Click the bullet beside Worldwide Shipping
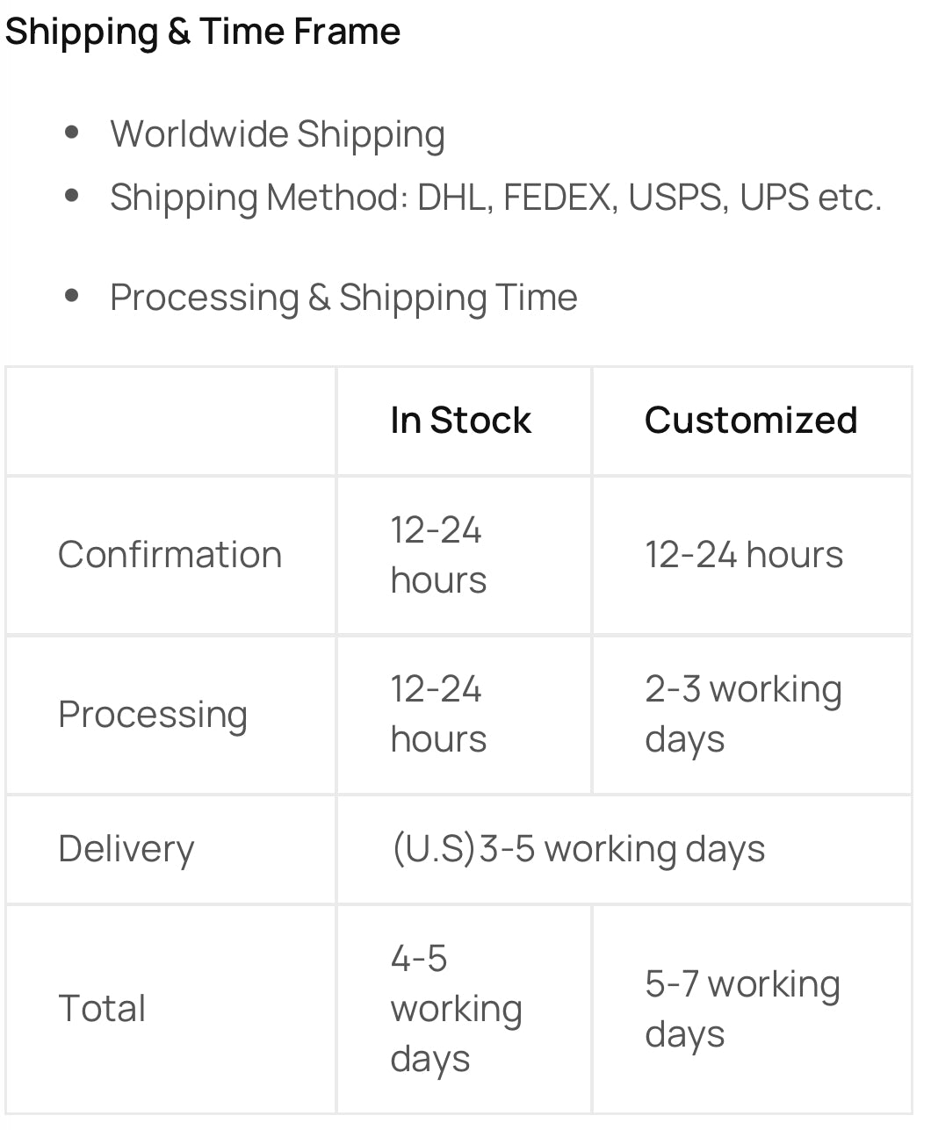 point(72,133)
